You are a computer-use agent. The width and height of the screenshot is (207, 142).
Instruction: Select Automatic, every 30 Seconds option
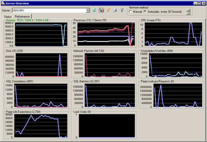tap(145, 12)
